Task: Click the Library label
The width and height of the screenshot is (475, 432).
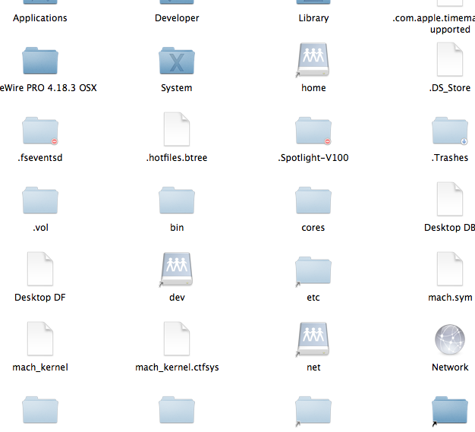Action: pyautogui.click(x=313, y=18)
